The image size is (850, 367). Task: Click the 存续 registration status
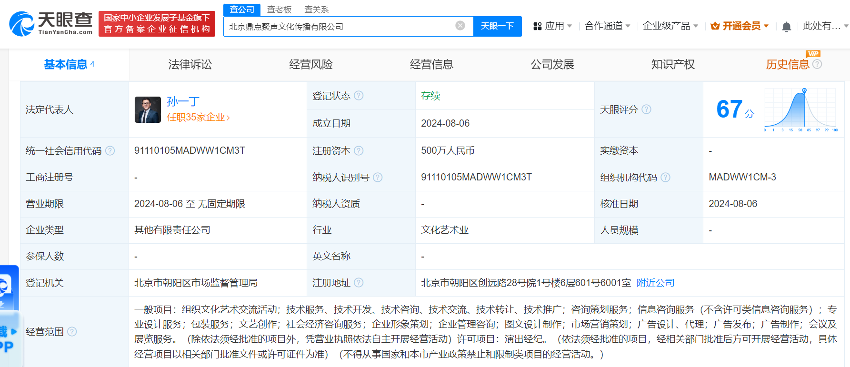[430, 96]
